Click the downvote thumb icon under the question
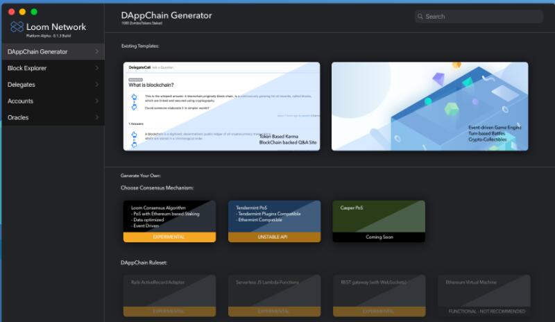This screenshot has width=555, height=322. coord(133,108)
